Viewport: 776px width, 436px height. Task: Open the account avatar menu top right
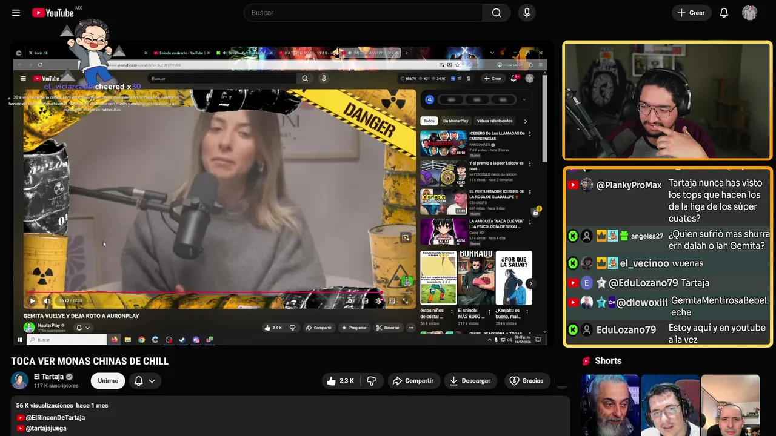coord(749,13)
